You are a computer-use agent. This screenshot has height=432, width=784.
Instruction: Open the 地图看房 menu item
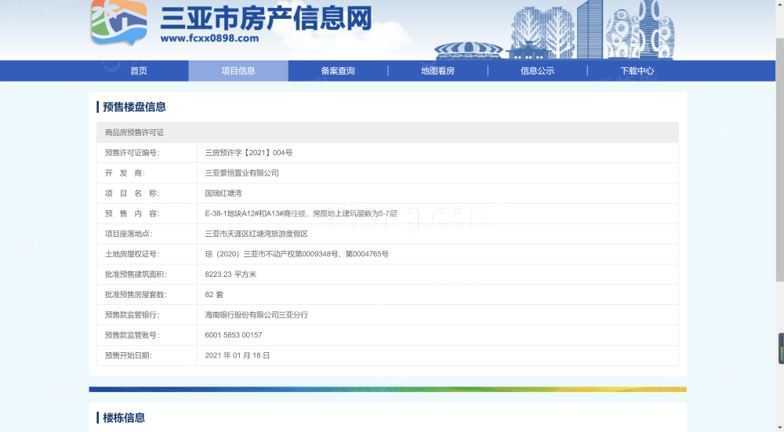click(437, 71)
